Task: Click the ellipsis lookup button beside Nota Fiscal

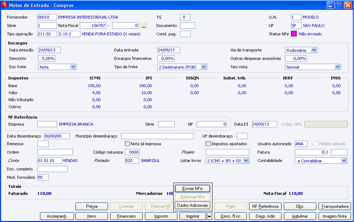Action: [x=144, y=26]
